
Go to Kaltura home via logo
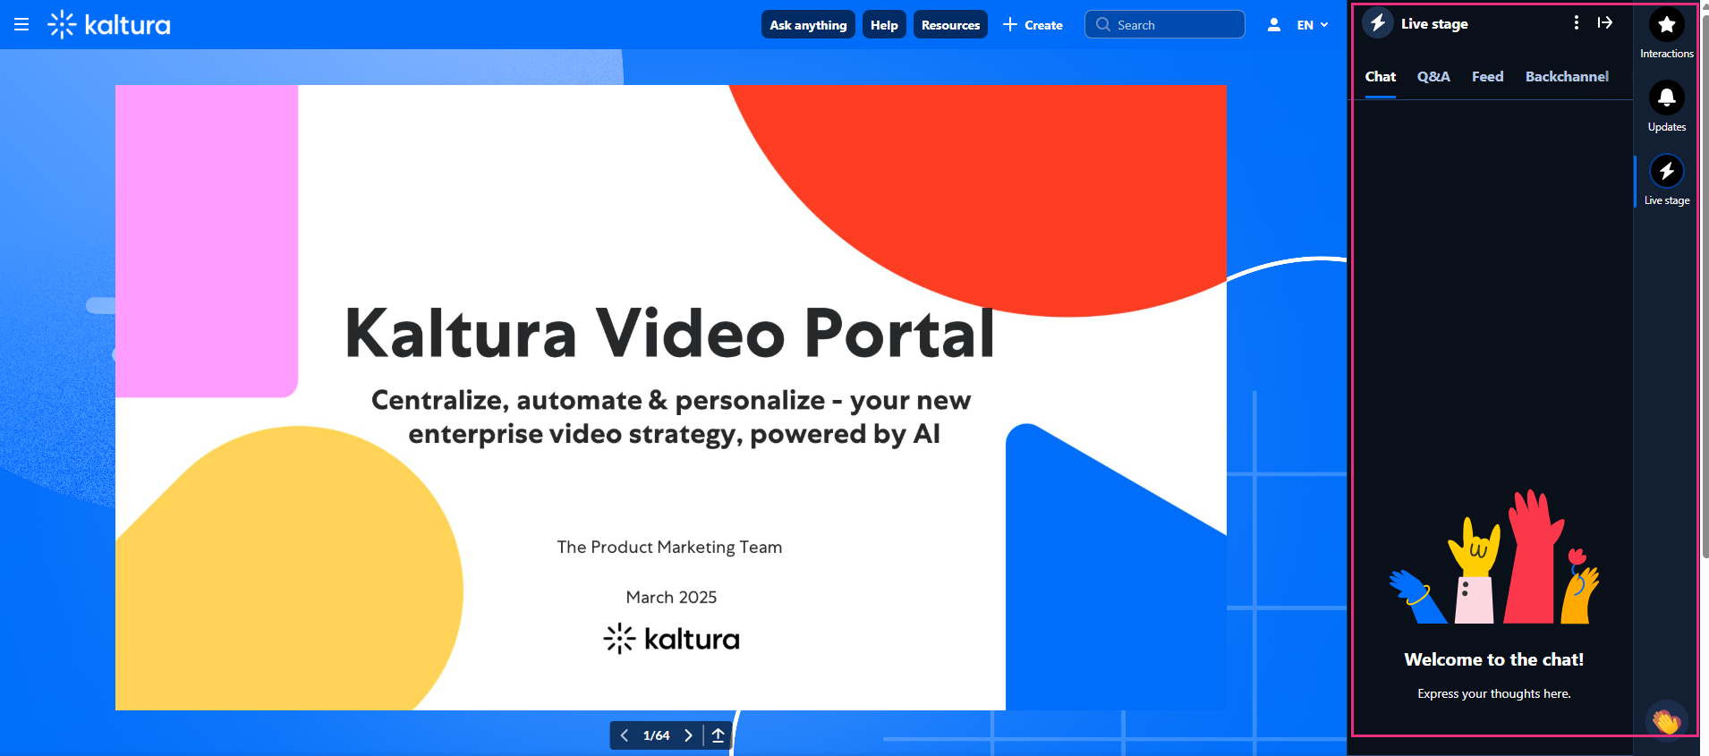[109, 25]
